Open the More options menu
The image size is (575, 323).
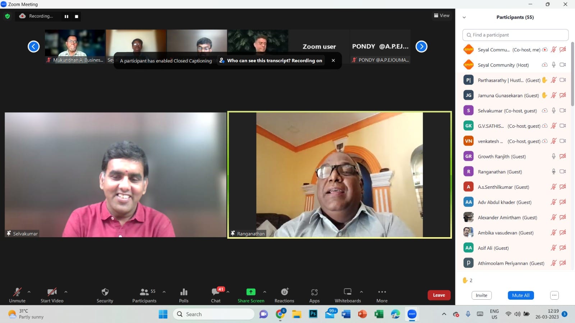pos(382,292)
